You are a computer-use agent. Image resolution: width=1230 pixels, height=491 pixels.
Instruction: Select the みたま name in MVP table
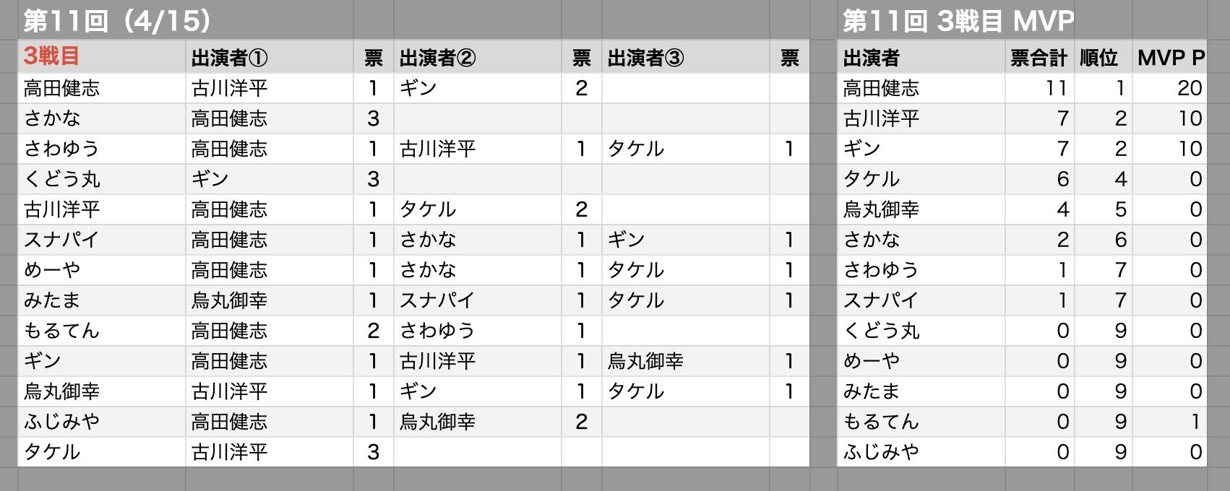point(921,391)
